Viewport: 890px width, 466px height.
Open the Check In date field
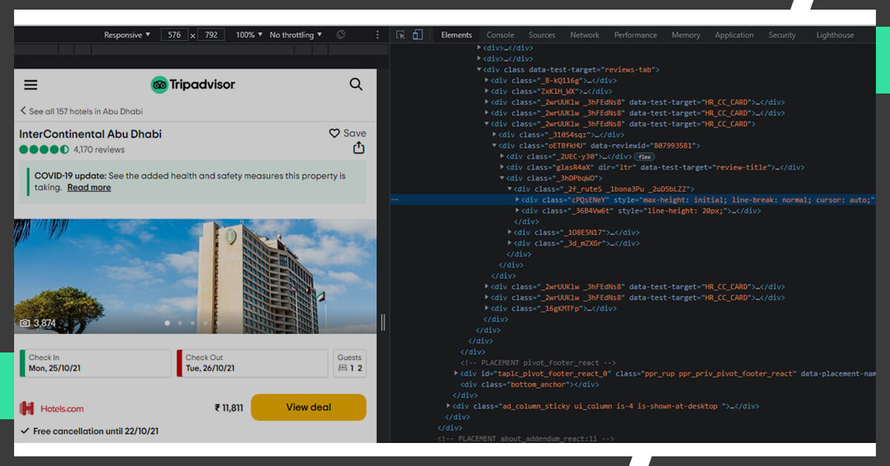click(96, 363)
